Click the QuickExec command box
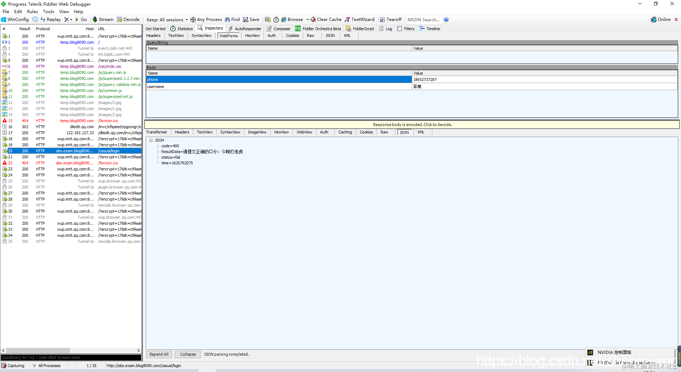 [71, 357]
